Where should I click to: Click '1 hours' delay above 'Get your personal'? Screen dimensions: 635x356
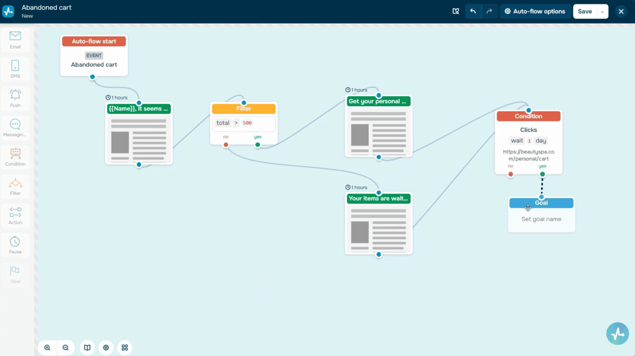(x=356, y=90)
